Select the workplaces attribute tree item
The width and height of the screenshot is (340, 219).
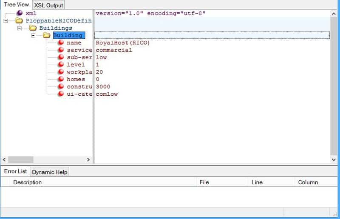point(79,72)
